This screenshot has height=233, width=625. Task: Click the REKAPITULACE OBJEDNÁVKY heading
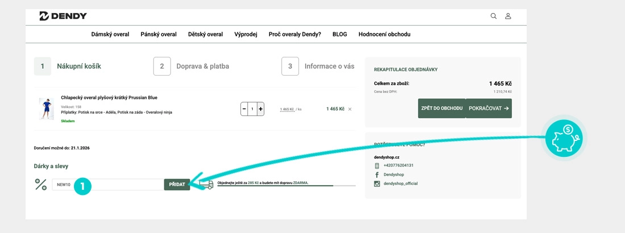(x=406, y=69)
